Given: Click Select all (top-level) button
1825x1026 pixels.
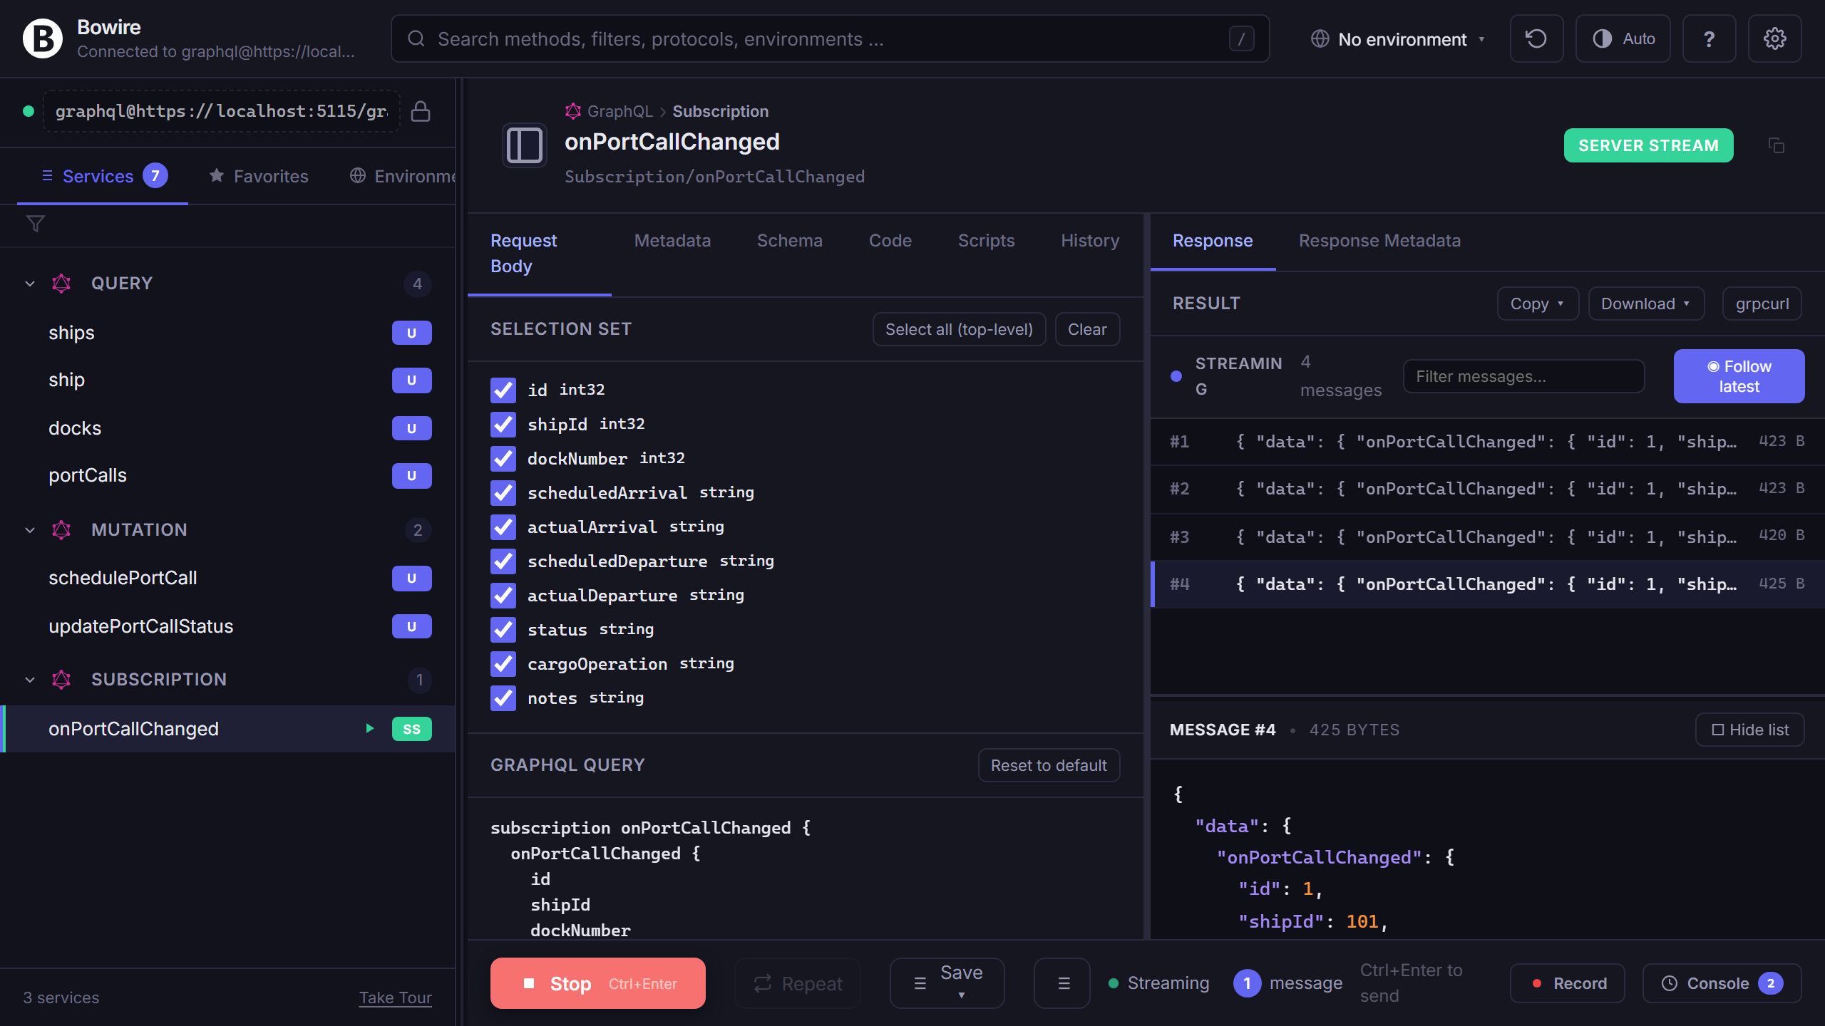Looking at the screenshot, I should click(959, 329).
